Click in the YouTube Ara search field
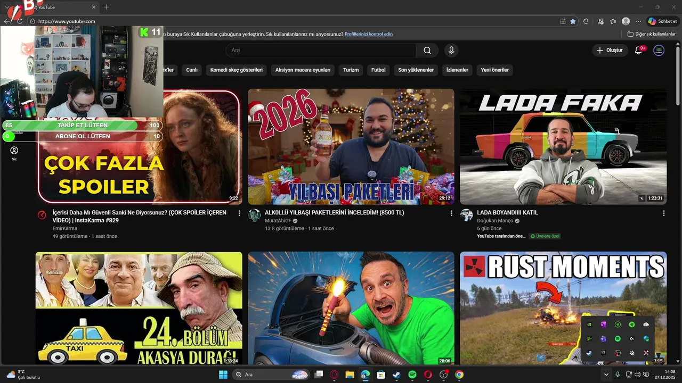This screenshot has height=383, width=682. click(321, 50)
